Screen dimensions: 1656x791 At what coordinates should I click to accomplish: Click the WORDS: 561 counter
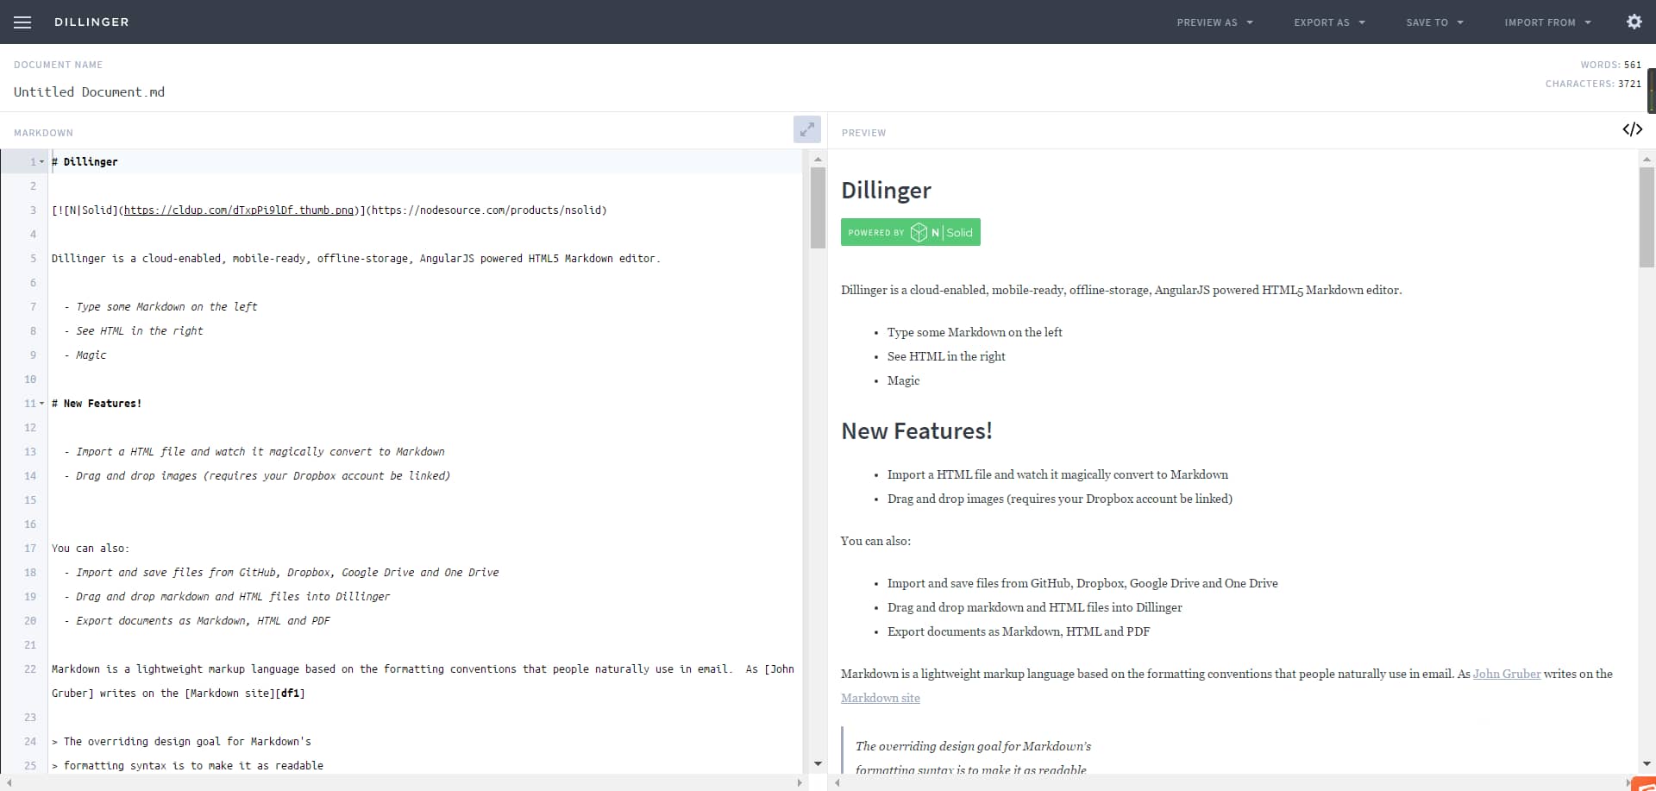point(1610,65)
